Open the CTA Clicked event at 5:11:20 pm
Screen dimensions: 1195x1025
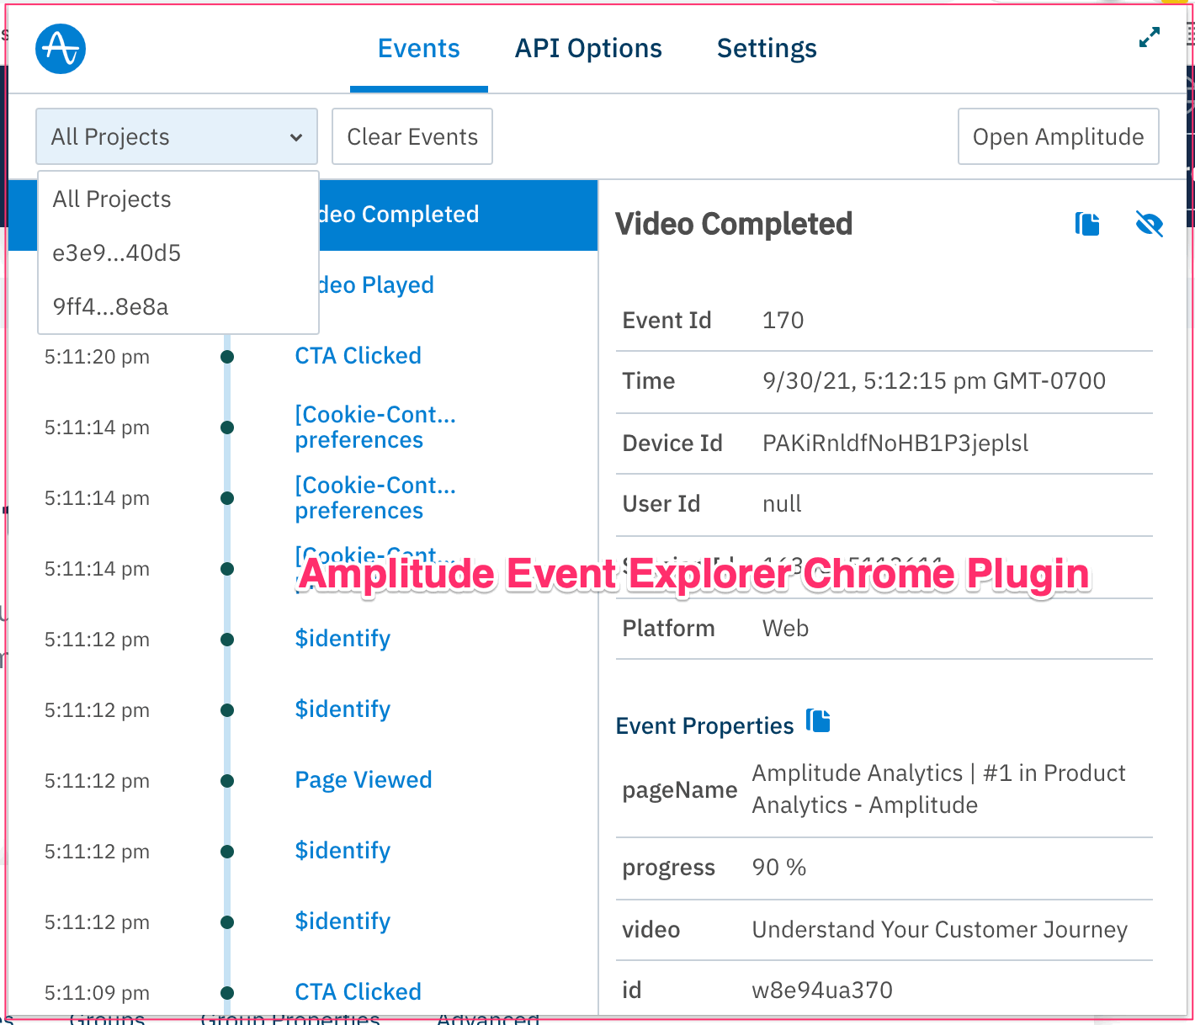click(x=358, y=356)
